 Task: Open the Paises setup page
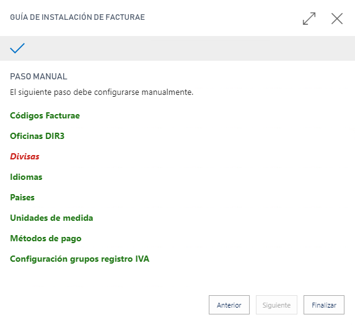[x=22, y=197]
